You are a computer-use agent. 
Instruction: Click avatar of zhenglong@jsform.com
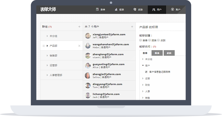(x=88, y=56)
